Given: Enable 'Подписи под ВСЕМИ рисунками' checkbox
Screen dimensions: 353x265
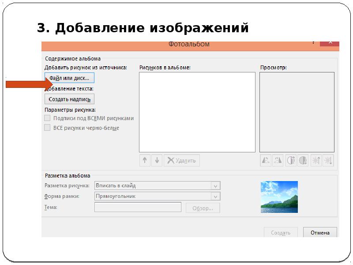Looking at the screenshot, I should tap(48, 118).
